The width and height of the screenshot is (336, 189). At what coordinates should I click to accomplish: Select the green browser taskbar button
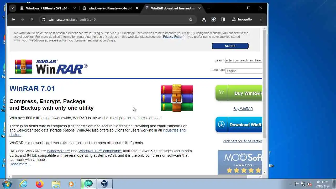(x=88, y=184)
